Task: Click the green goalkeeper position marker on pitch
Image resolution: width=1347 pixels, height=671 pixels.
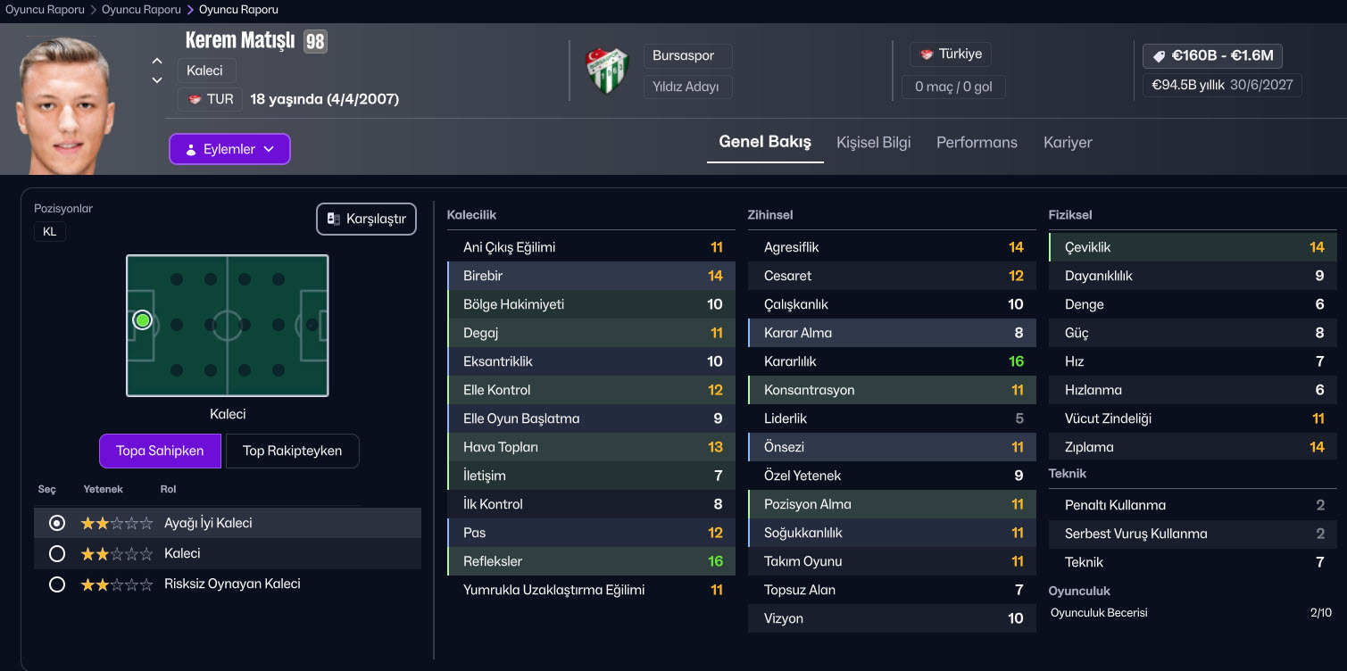Action: (x=142, y=320)
